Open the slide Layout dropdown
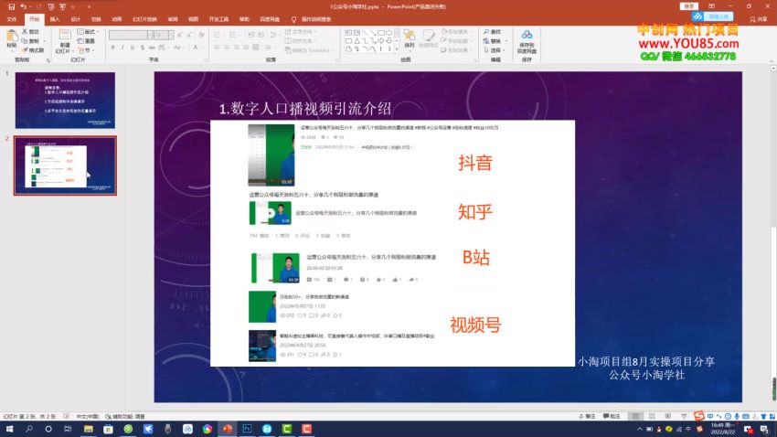 88,32
